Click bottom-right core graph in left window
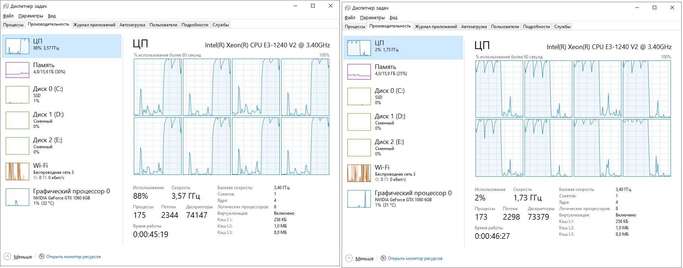683x268 pixels. click(305, 146)
